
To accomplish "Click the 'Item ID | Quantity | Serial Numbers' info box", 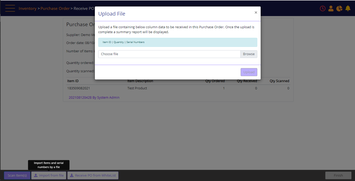I will 178,42.
